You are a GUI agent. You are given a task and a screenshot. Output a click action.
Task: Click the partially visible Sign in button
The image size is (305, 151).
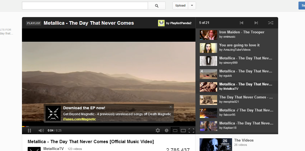coord(302,6)
